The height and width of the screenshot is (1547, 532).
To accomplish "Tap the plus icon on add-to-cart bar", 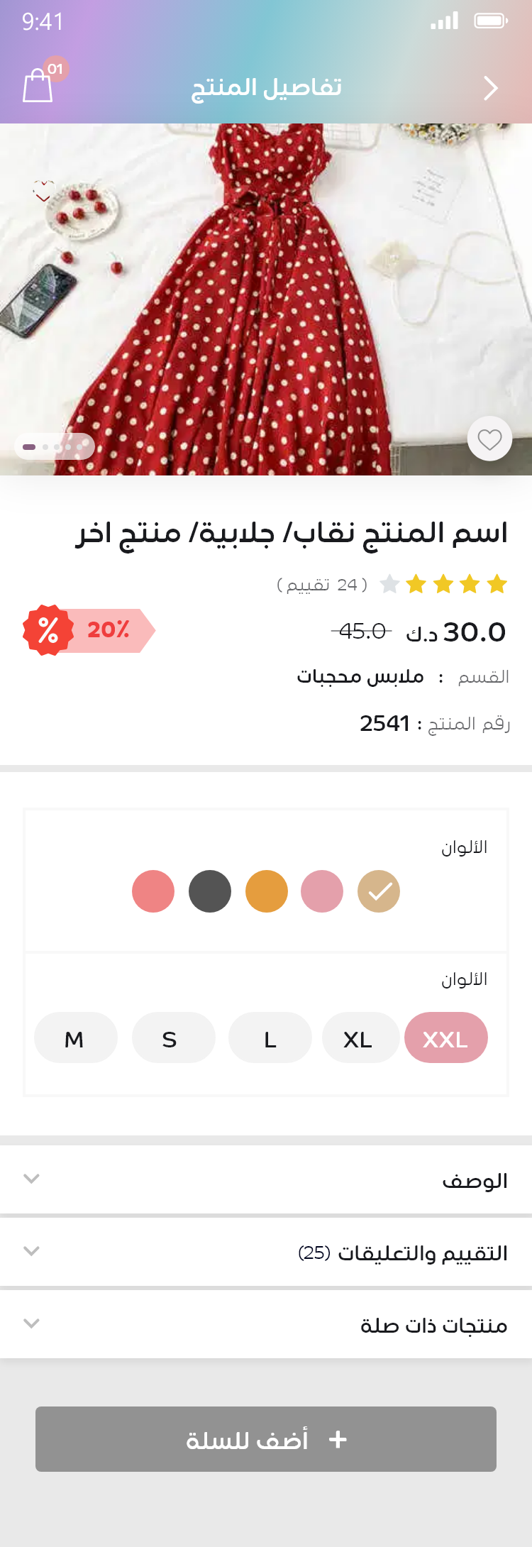I will [338, 1439].
